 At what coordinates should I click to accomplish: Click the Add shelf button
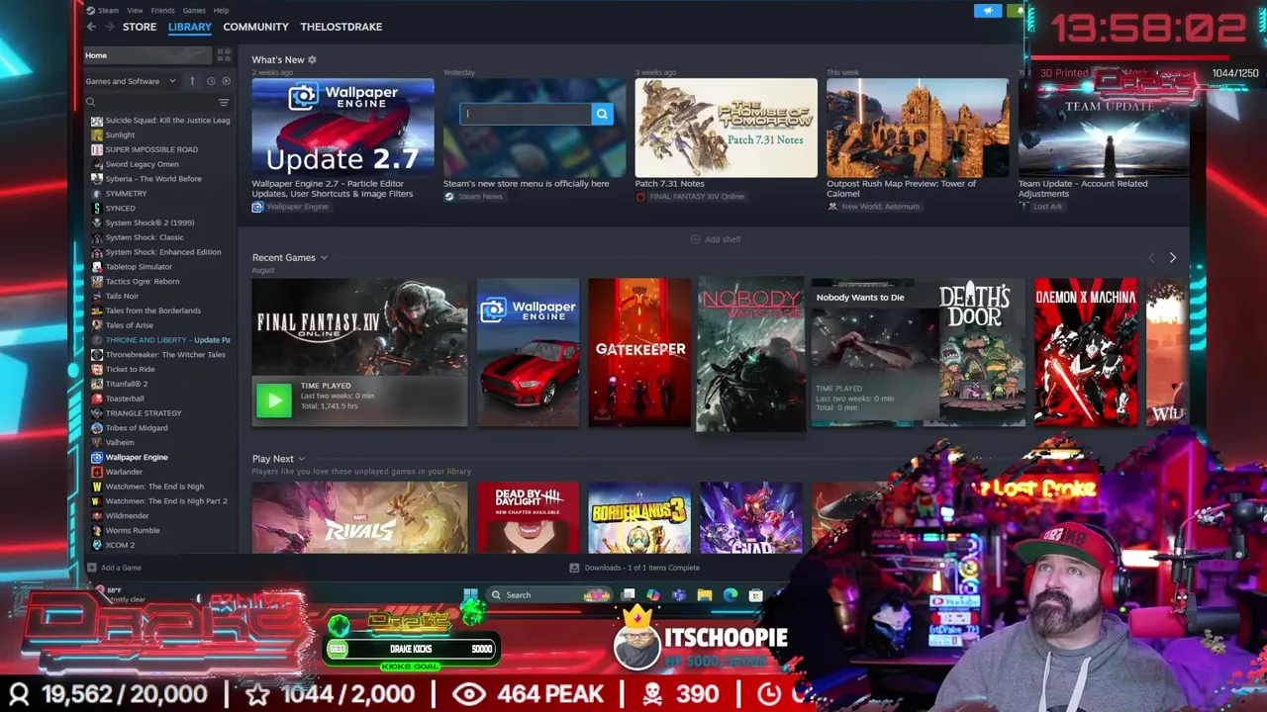[x=716, y=239]
